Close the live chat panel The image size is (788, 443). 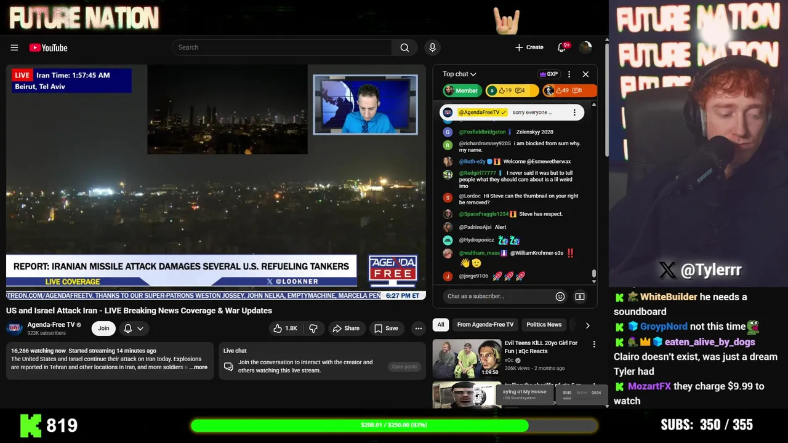point(585,74)
